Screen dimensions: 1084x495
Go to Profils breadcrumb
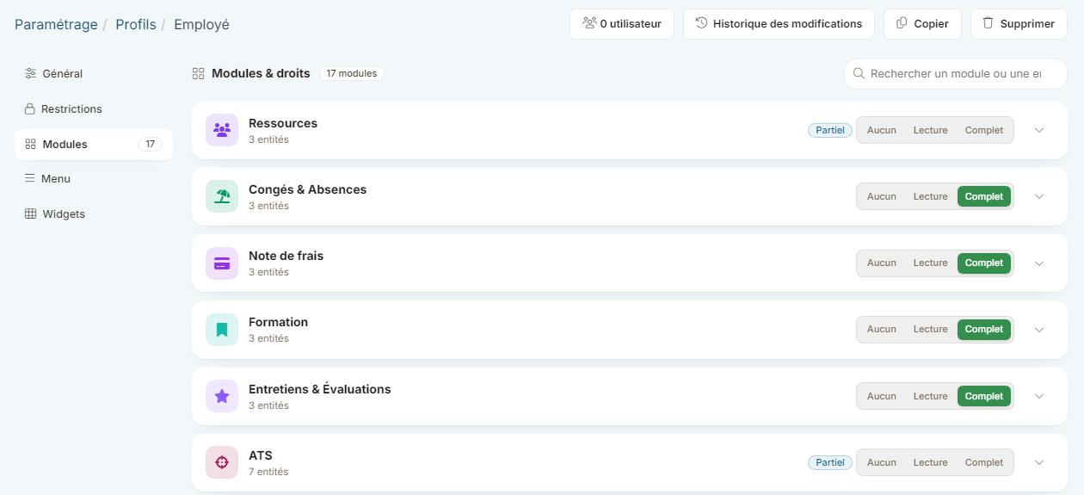click(136, 24)
